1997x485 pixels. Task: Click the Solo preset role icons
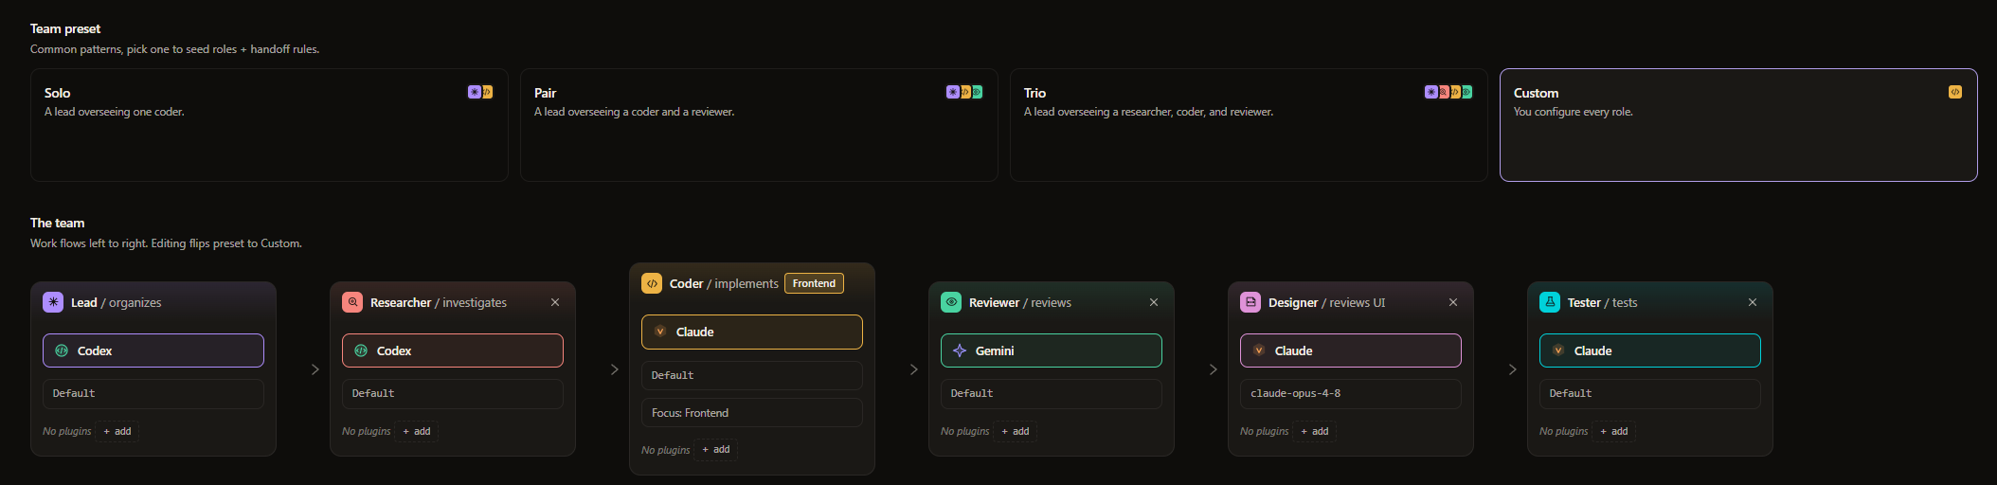coord(480,92)
